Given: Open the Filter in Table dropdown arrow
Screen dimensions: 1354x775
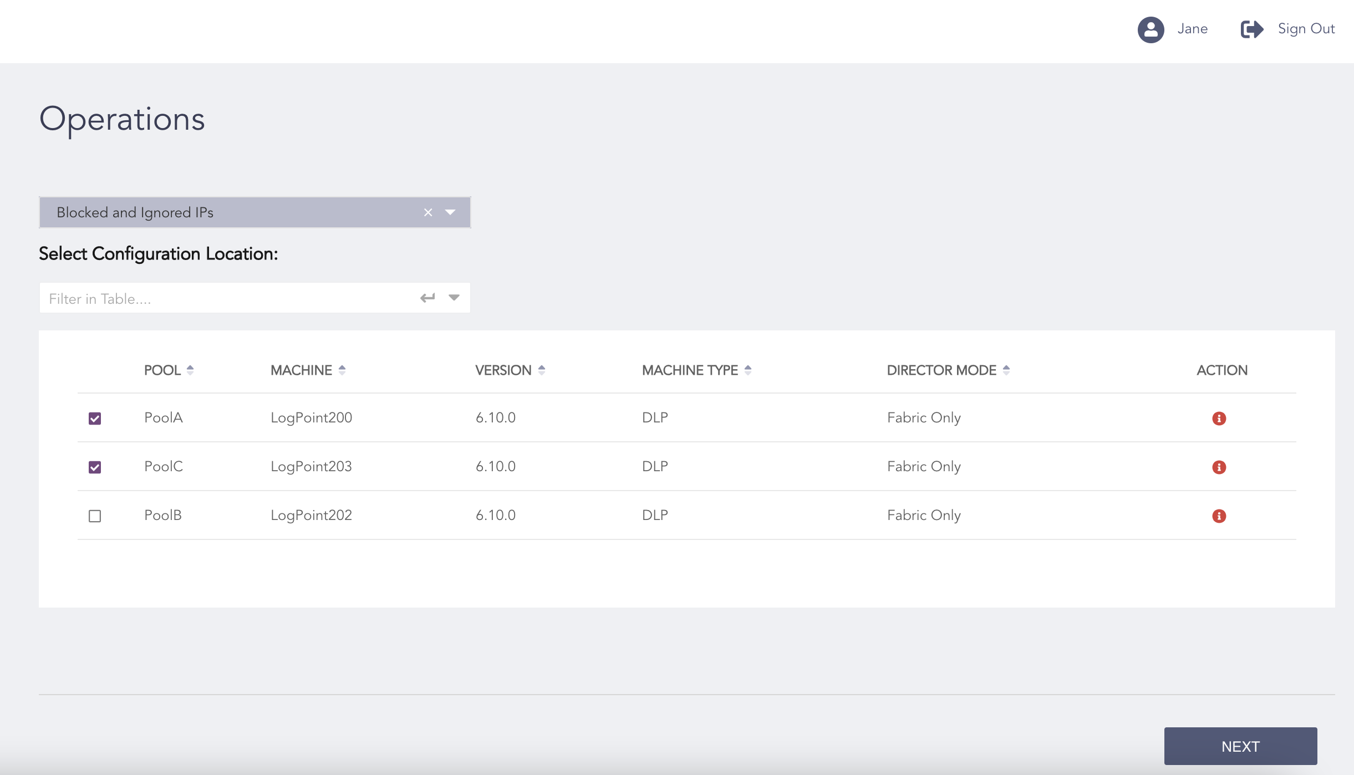Looking at the screenshot, I should click(454, 298).
